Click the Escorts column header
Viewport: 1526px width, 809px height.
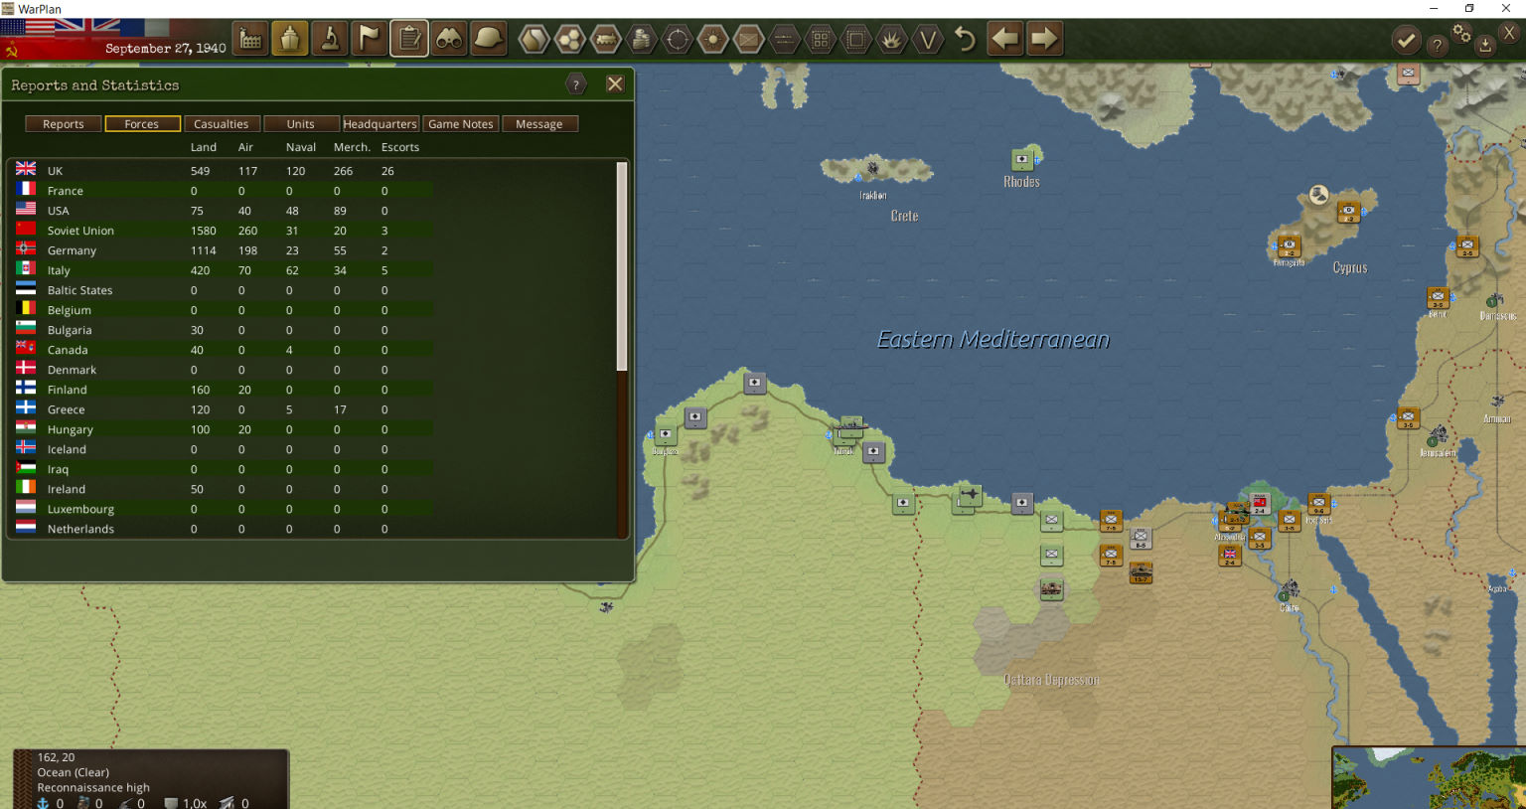pos(400,147)
